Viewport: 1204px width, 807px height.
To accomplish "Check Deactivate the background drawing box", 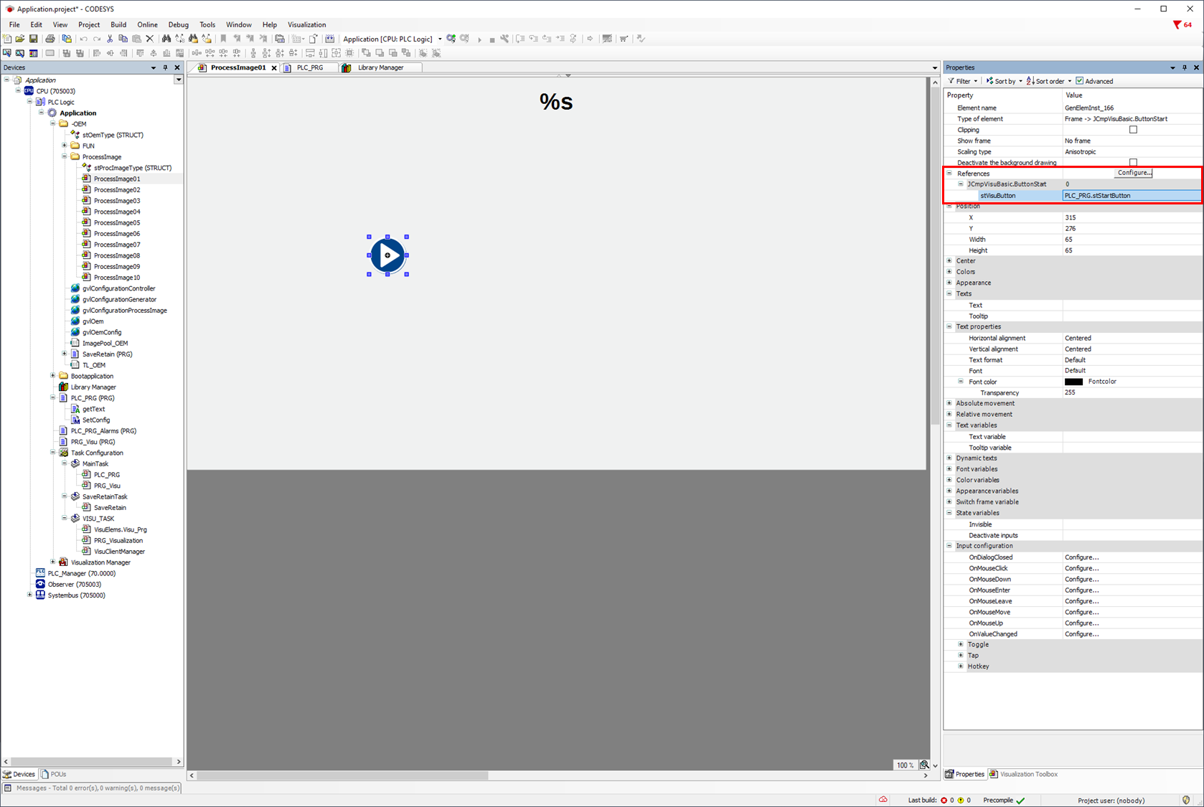I will (x=1133, y=163).
